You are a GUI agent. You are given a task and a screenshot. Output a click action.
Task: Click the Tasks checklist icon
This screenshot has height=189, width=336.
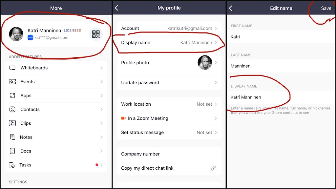pyautogui.click(x=12, y=165)
